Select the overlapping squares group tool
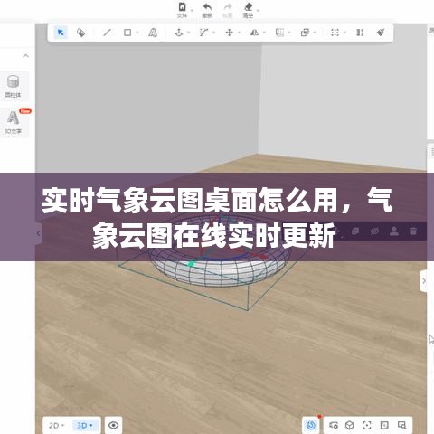 (305, 33)
